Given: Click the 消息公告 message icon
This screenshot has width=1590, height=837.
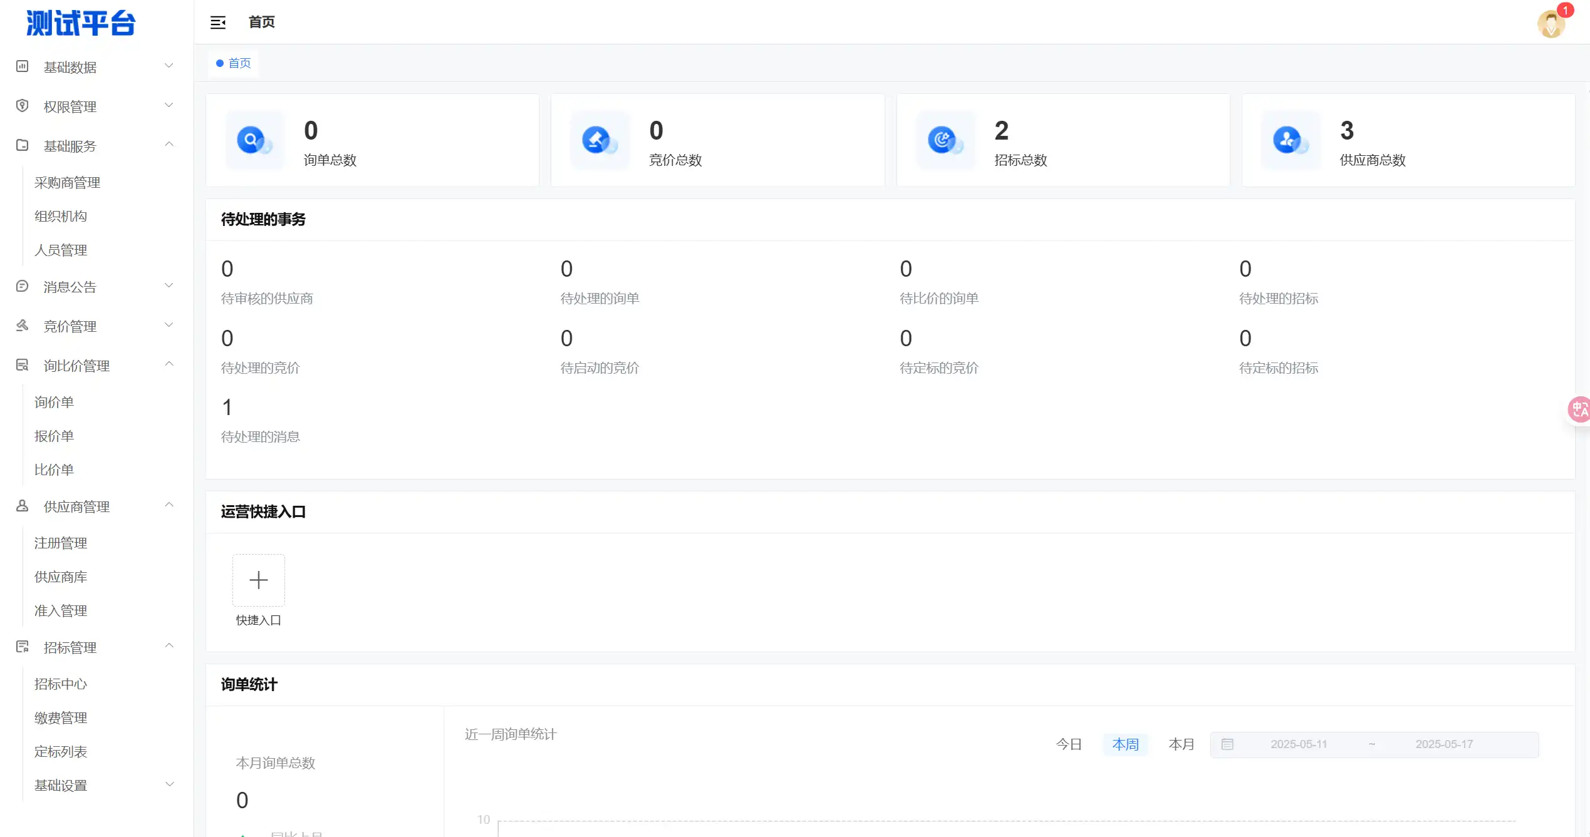Looking at the screenshot, I should tap(22, 286).
